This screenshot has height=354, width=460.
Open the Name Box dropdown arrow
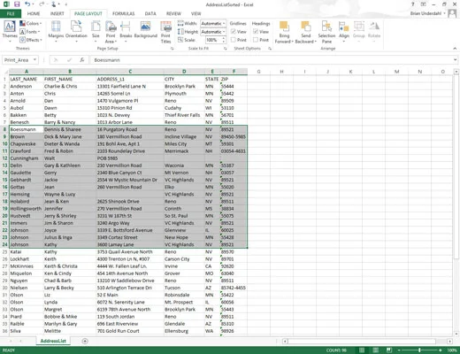[34, 60]
